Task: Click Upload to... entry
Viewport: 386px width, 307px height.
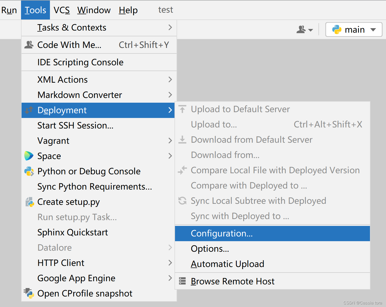Action: 272,124
